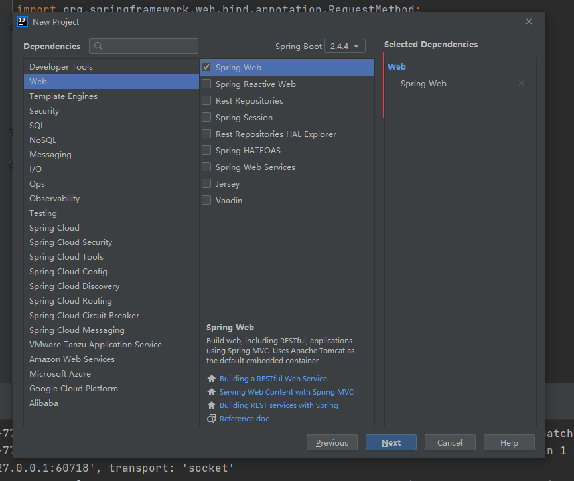
Task: Open the Spring Boot version dropdown
Action: [345, 47]
